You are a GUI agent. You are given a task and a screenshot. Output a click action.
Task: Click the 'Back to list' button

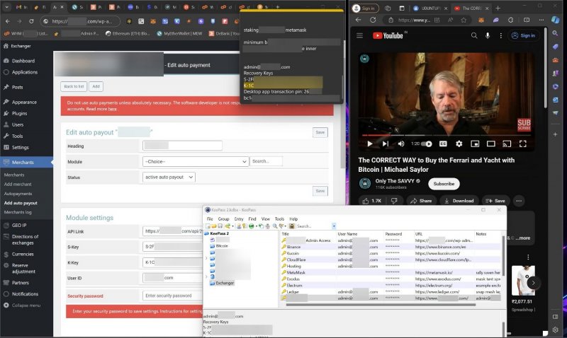point(74,86)
